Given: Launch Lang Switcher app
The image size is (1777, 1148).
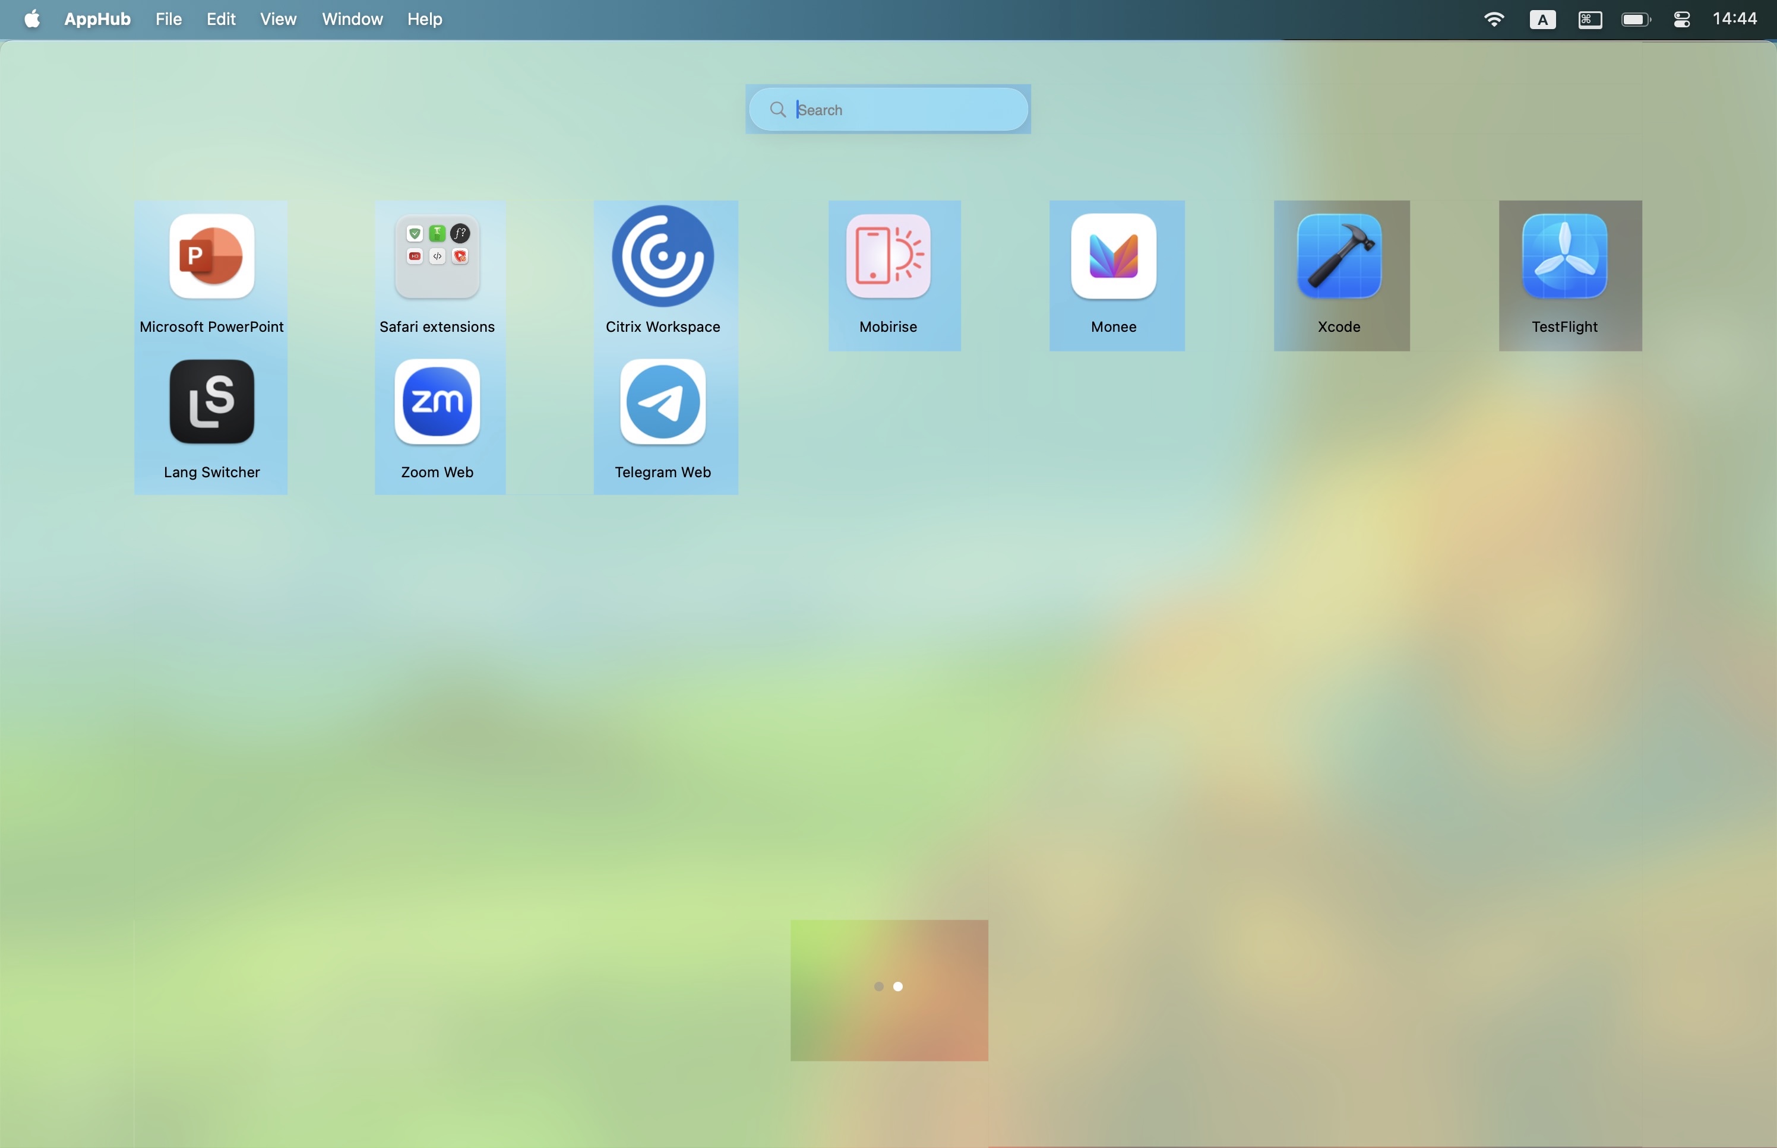Looking at the screenshot, I should [212, 402].
